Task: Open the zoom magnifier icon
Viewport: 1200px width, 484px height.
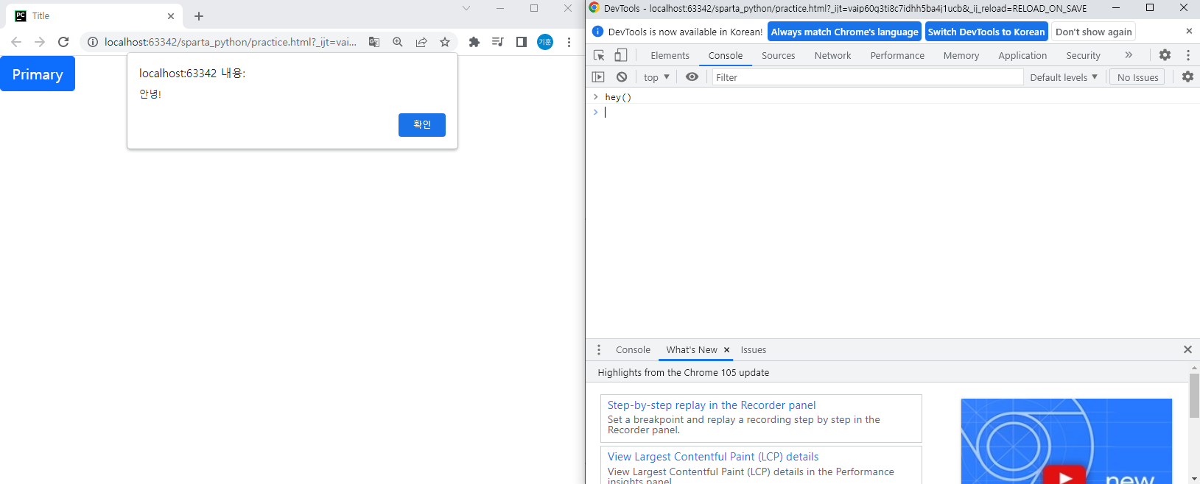Action: (x=398, y=42)
